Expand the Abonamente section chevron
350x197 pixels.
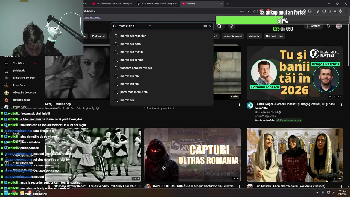24,56
